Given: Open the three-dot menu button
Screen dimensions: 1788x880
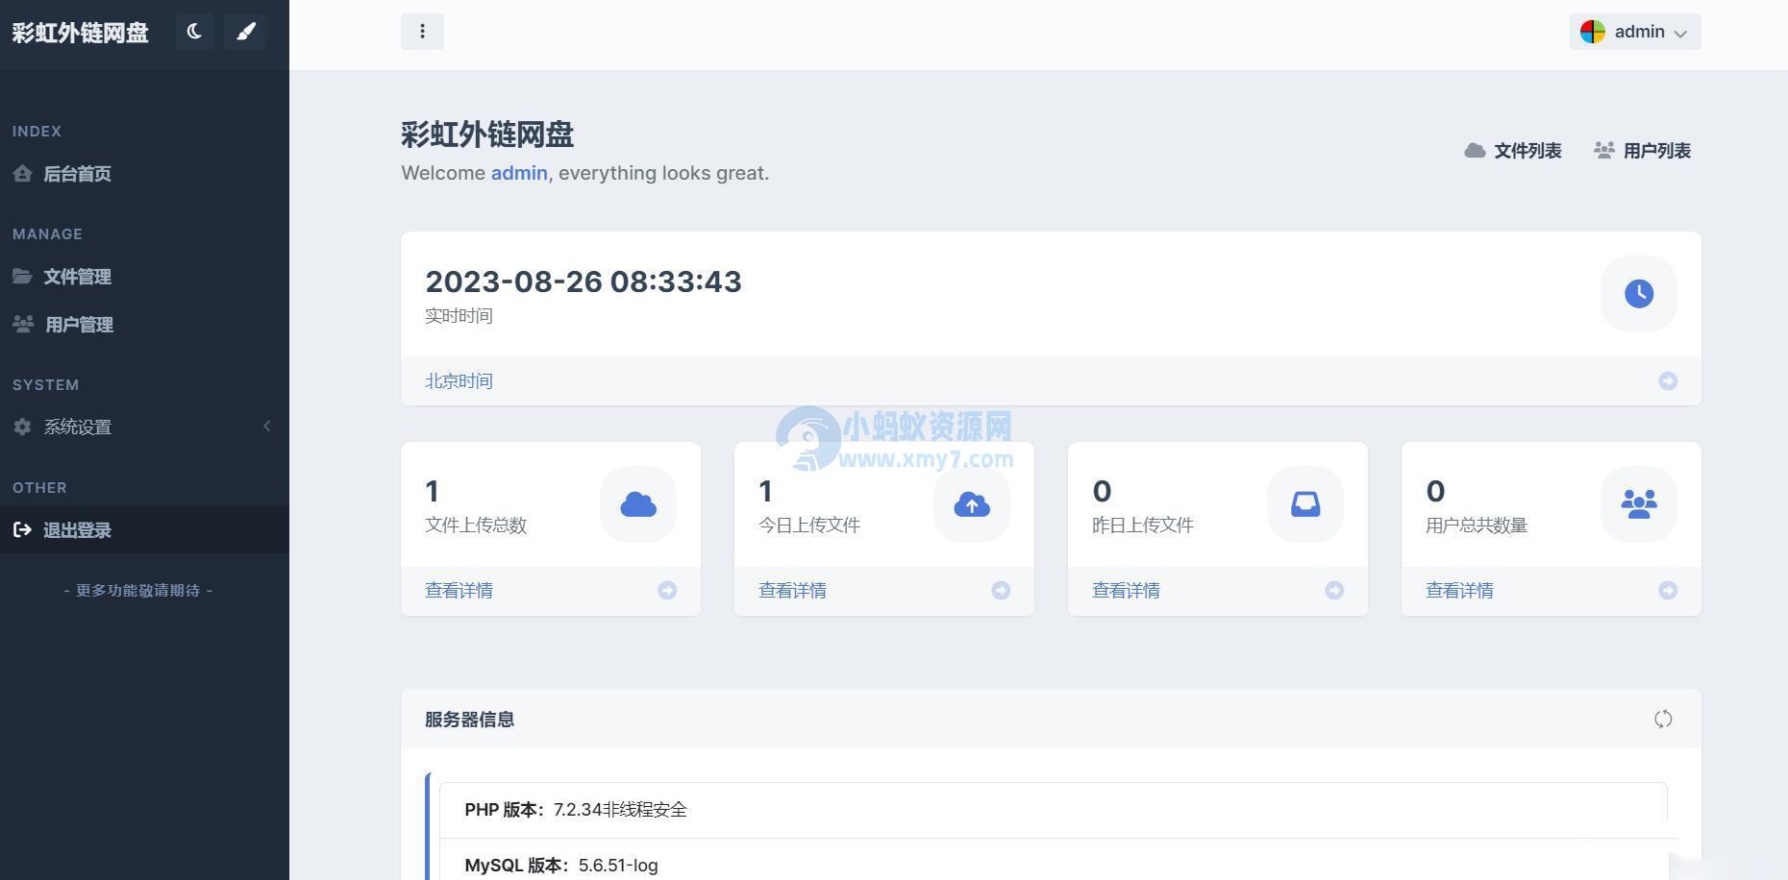Looking at the screenshot, I should 422,32.
